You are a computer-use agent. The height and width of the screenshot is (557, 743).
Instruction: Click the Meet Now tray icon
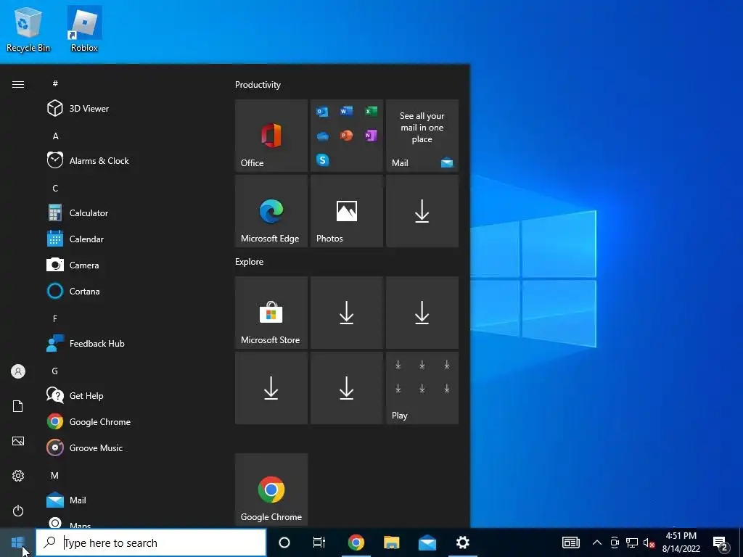615,542
